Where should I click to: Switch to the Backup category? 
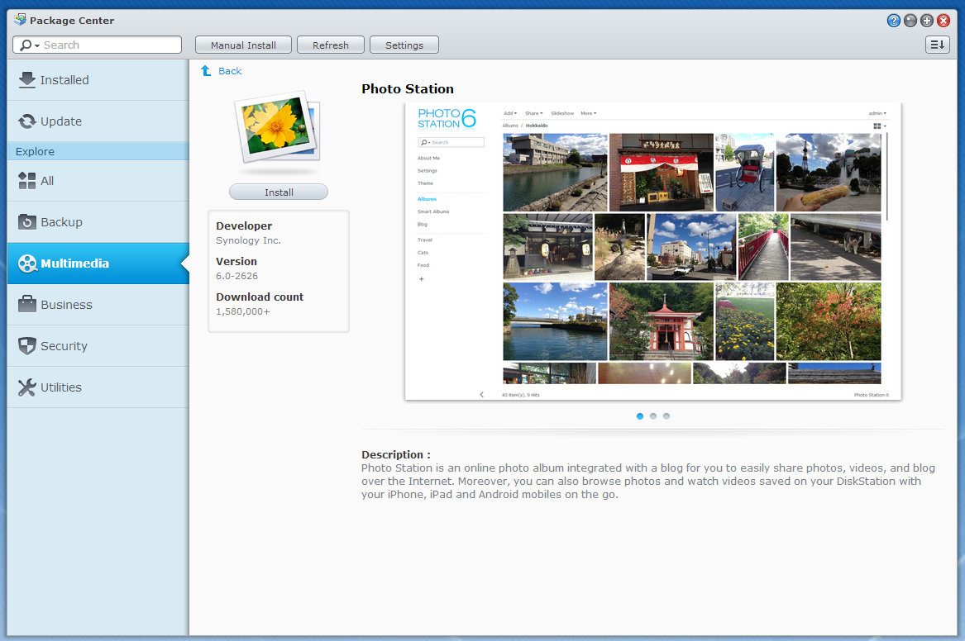click(x=98, y=222)
